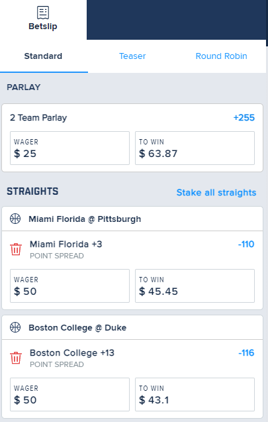Open the Betslip receipt icon

pyautogui.click(x=43, y=13)
